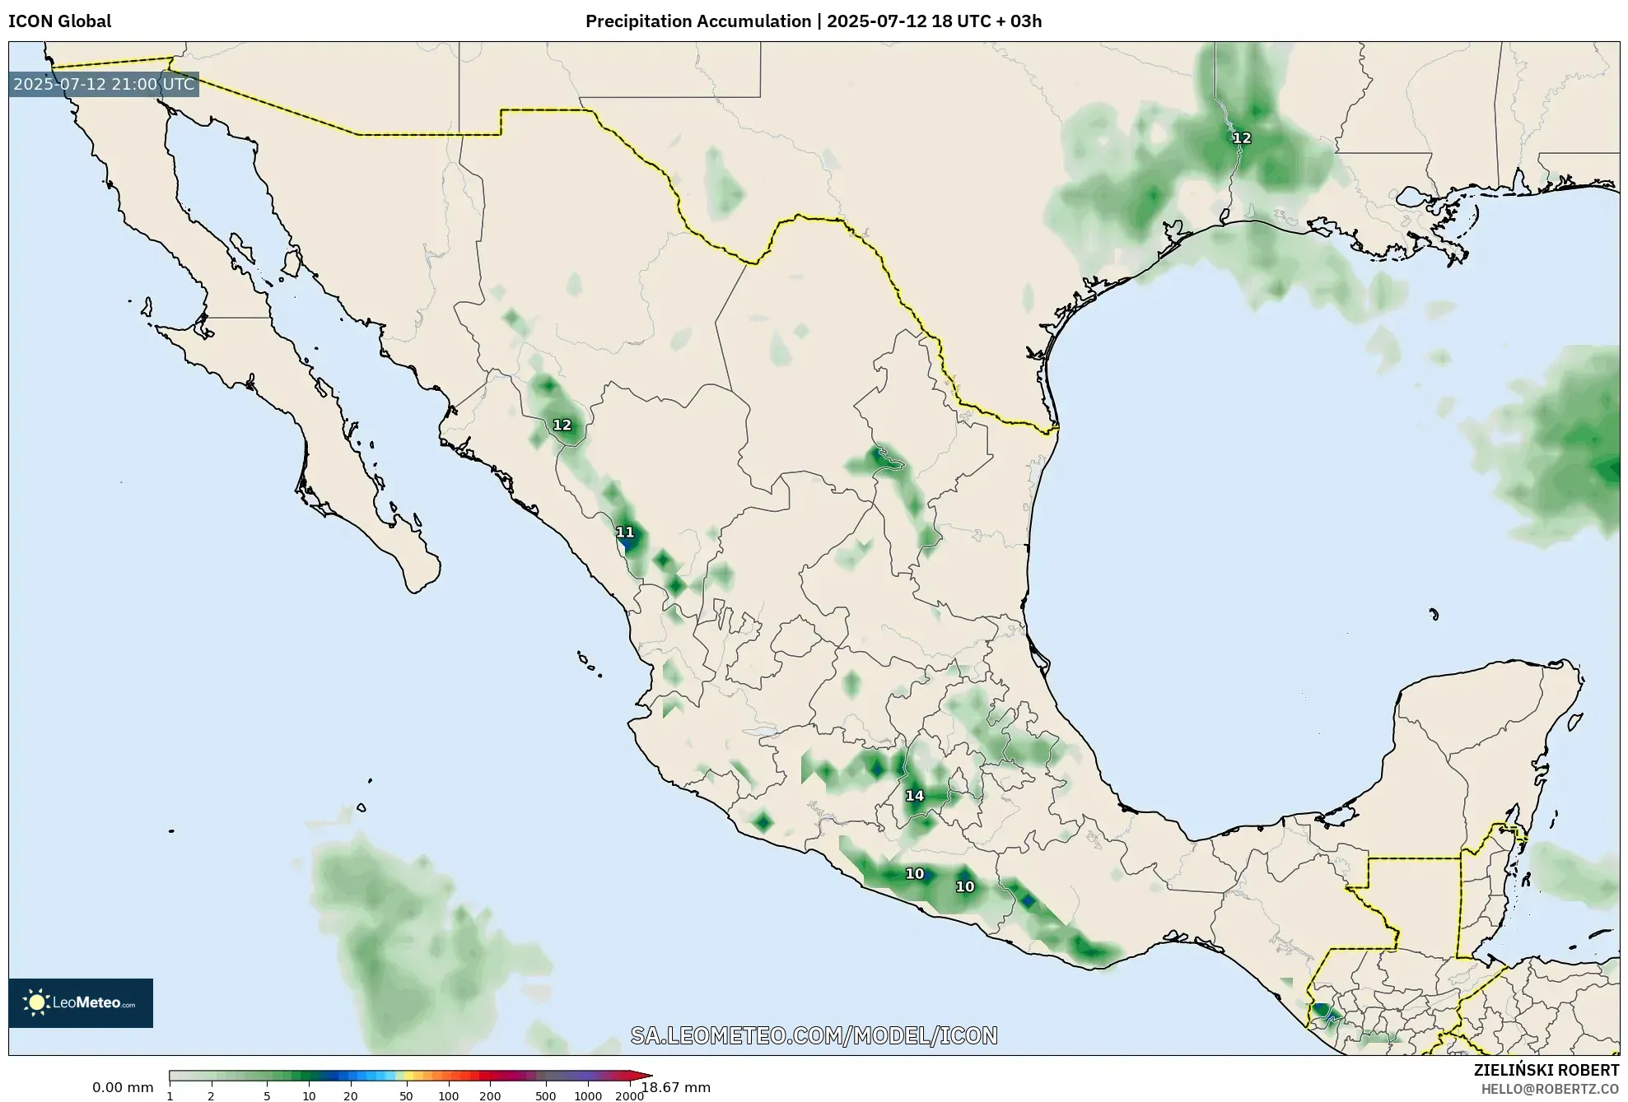The image size is (1628, 1102).
Task: Click the '11' rainfall value on the map
Action: (625, 532)
